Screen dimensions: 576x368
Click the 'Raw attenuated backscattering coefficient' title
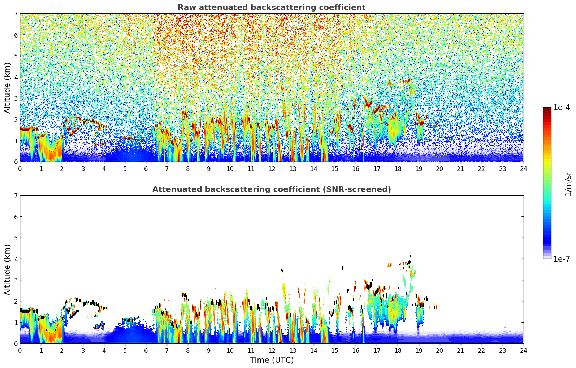coord(272,8)
